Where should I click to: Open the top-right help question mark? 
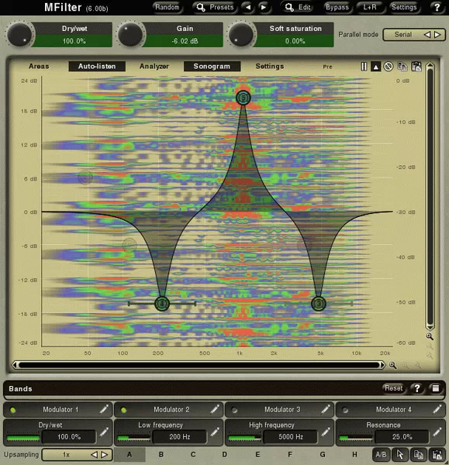(437, 7)
